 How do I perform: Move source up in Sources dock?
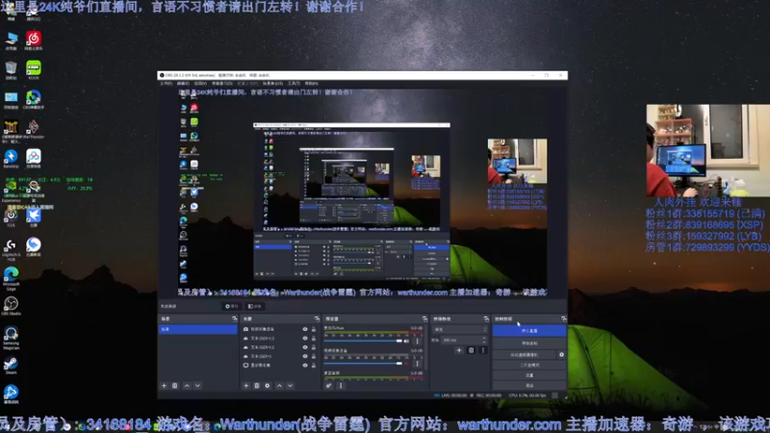click(x=279, y=386)
